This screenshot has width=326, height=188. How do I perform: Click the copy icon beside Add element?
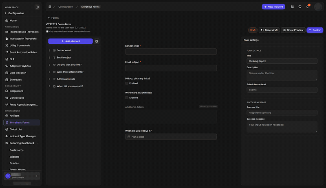[x=97, y=41]
